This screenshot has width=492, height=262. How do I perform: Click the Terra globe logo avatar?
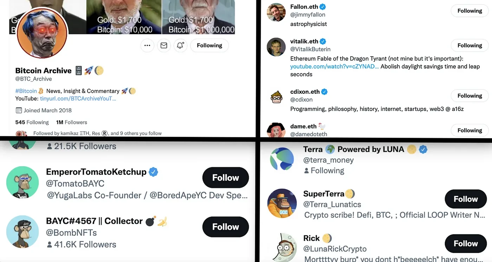coord(282,159)
